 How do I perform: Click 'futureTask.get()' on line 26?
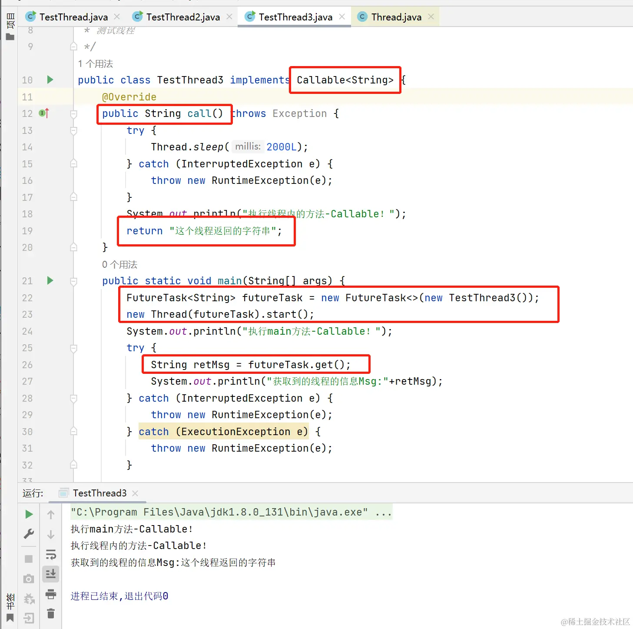click(x=296, y=365)
